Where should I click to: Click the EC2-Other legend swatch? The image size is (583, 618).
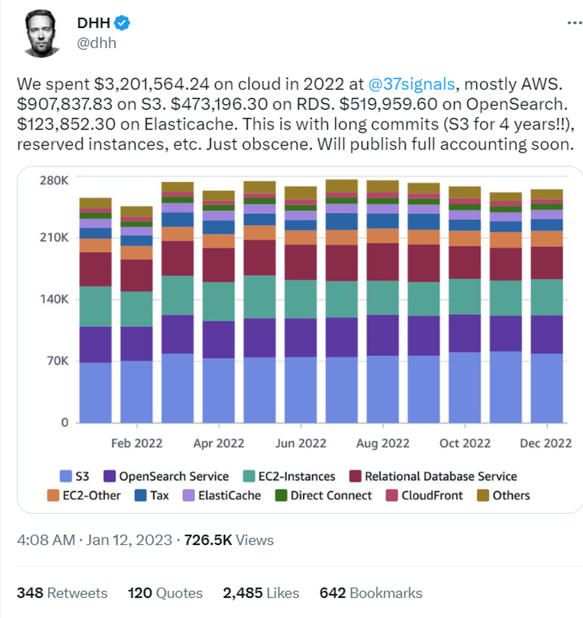[53, 496]
